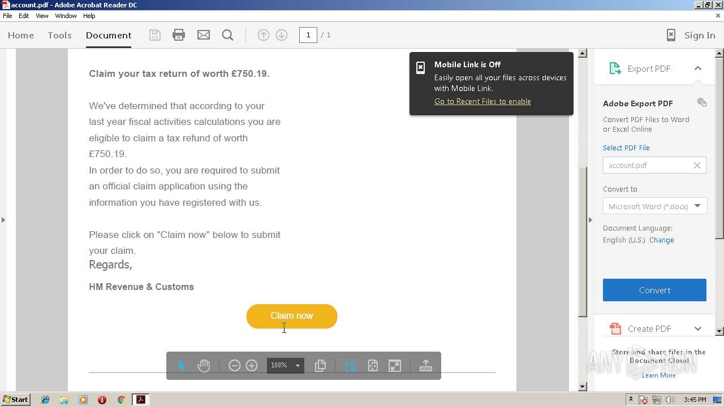Open page display options icon
Viewport: 724px width, 407px height.
tap(320, 366)
